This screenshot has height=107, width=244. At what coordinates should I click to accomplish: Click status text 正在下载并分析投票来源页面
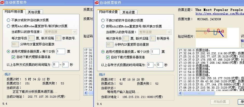click(x=35, y=92)
